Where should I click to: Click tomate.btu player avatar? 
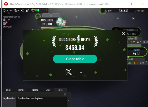tap(61, 22)
